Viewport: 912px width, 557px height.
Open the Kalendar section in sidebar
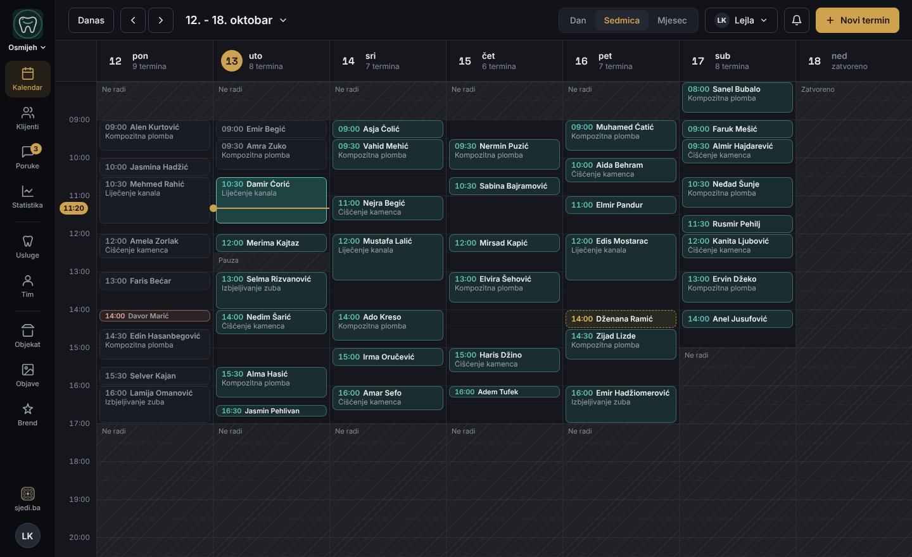click(27, 79)
